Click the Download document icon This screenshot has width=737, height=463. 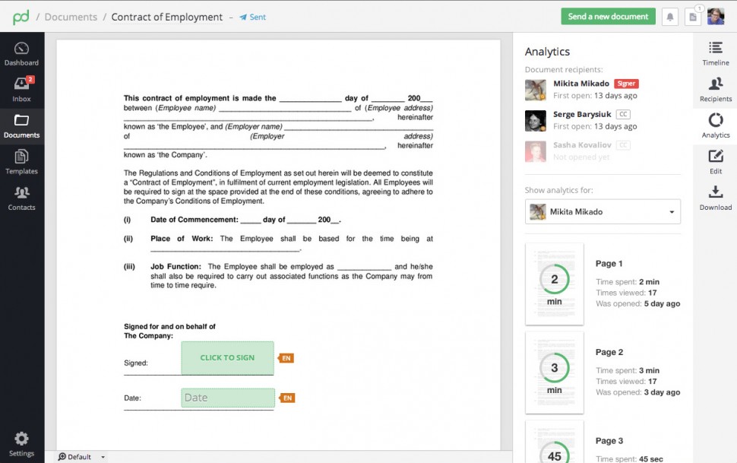coord(716,198)
